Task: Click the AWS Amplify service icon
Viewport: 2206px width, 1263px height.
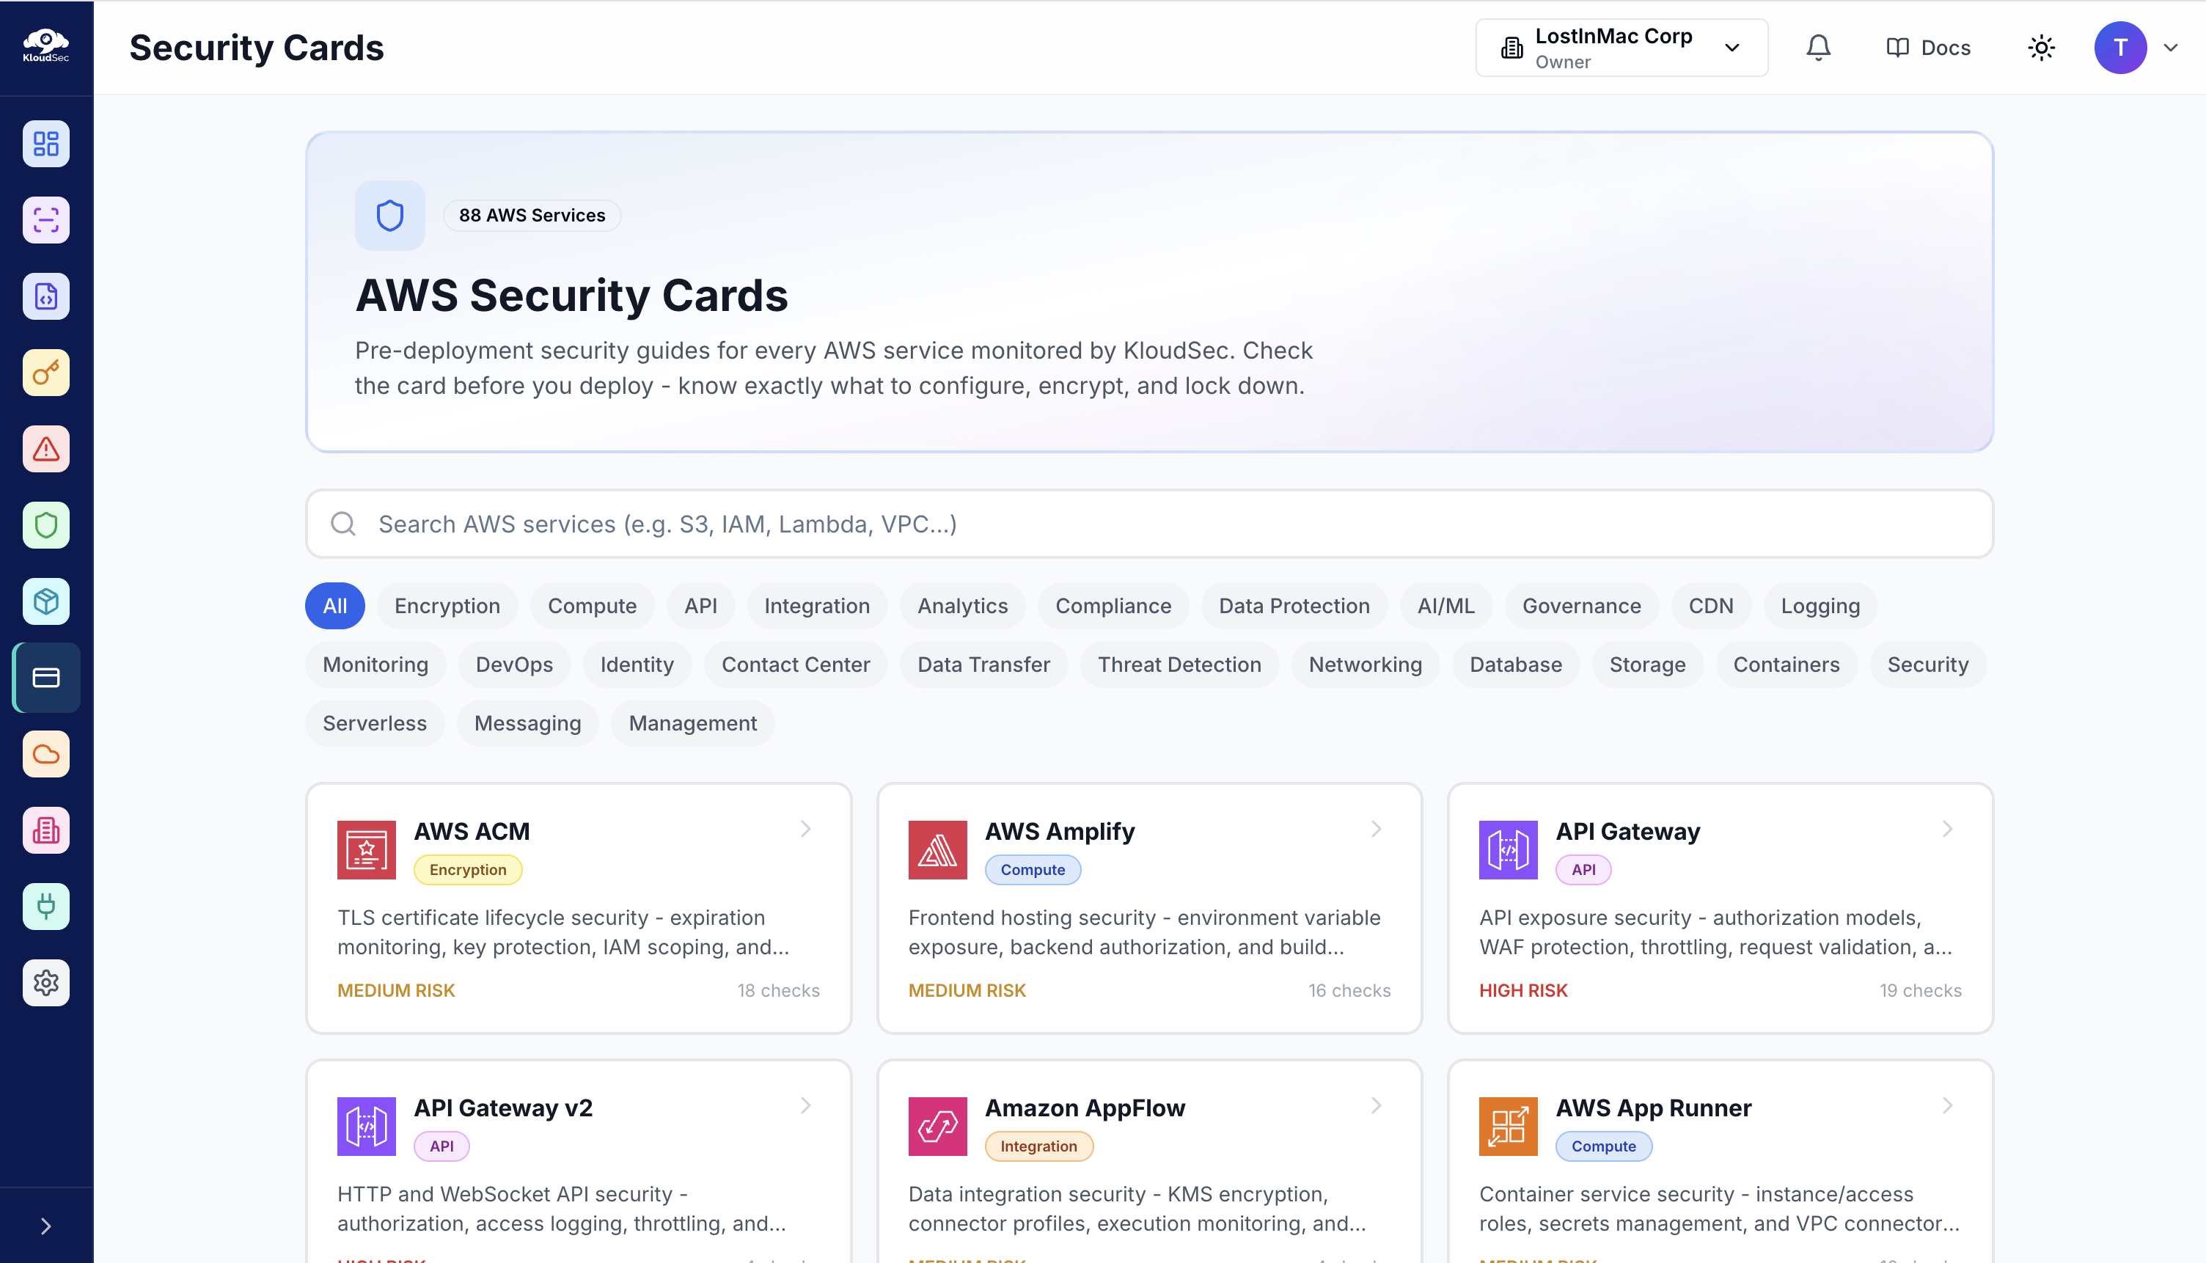Action: click(937, 850)
